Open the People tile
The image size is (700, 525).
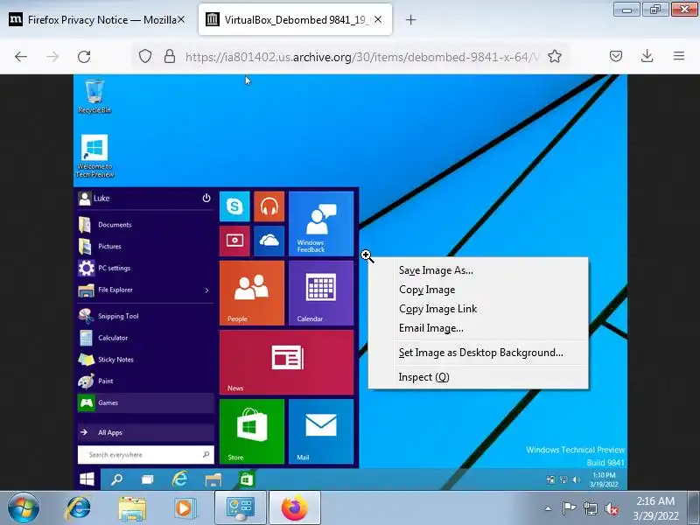252,293
